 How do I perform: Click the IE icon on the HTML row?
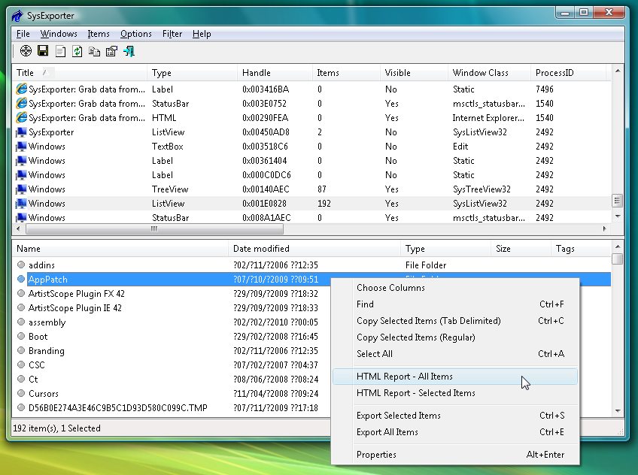[21, 118]
